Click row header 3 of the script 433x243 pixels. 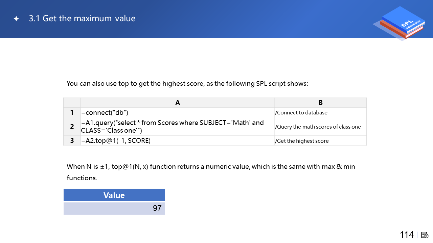tap(72, 141)
